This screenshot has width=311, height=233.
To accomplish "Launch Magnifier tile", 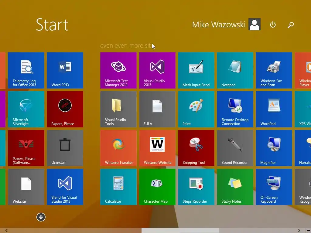I will coord(274,148).
